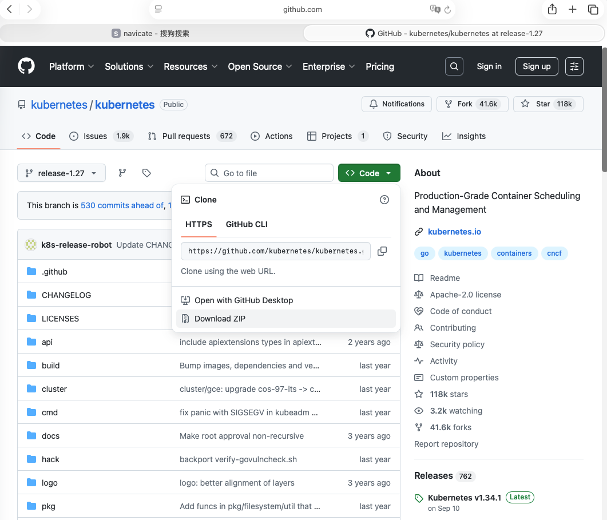Screen dimensions: 607x520
Task: Expand the Resources menu
Action: (191, 66)
